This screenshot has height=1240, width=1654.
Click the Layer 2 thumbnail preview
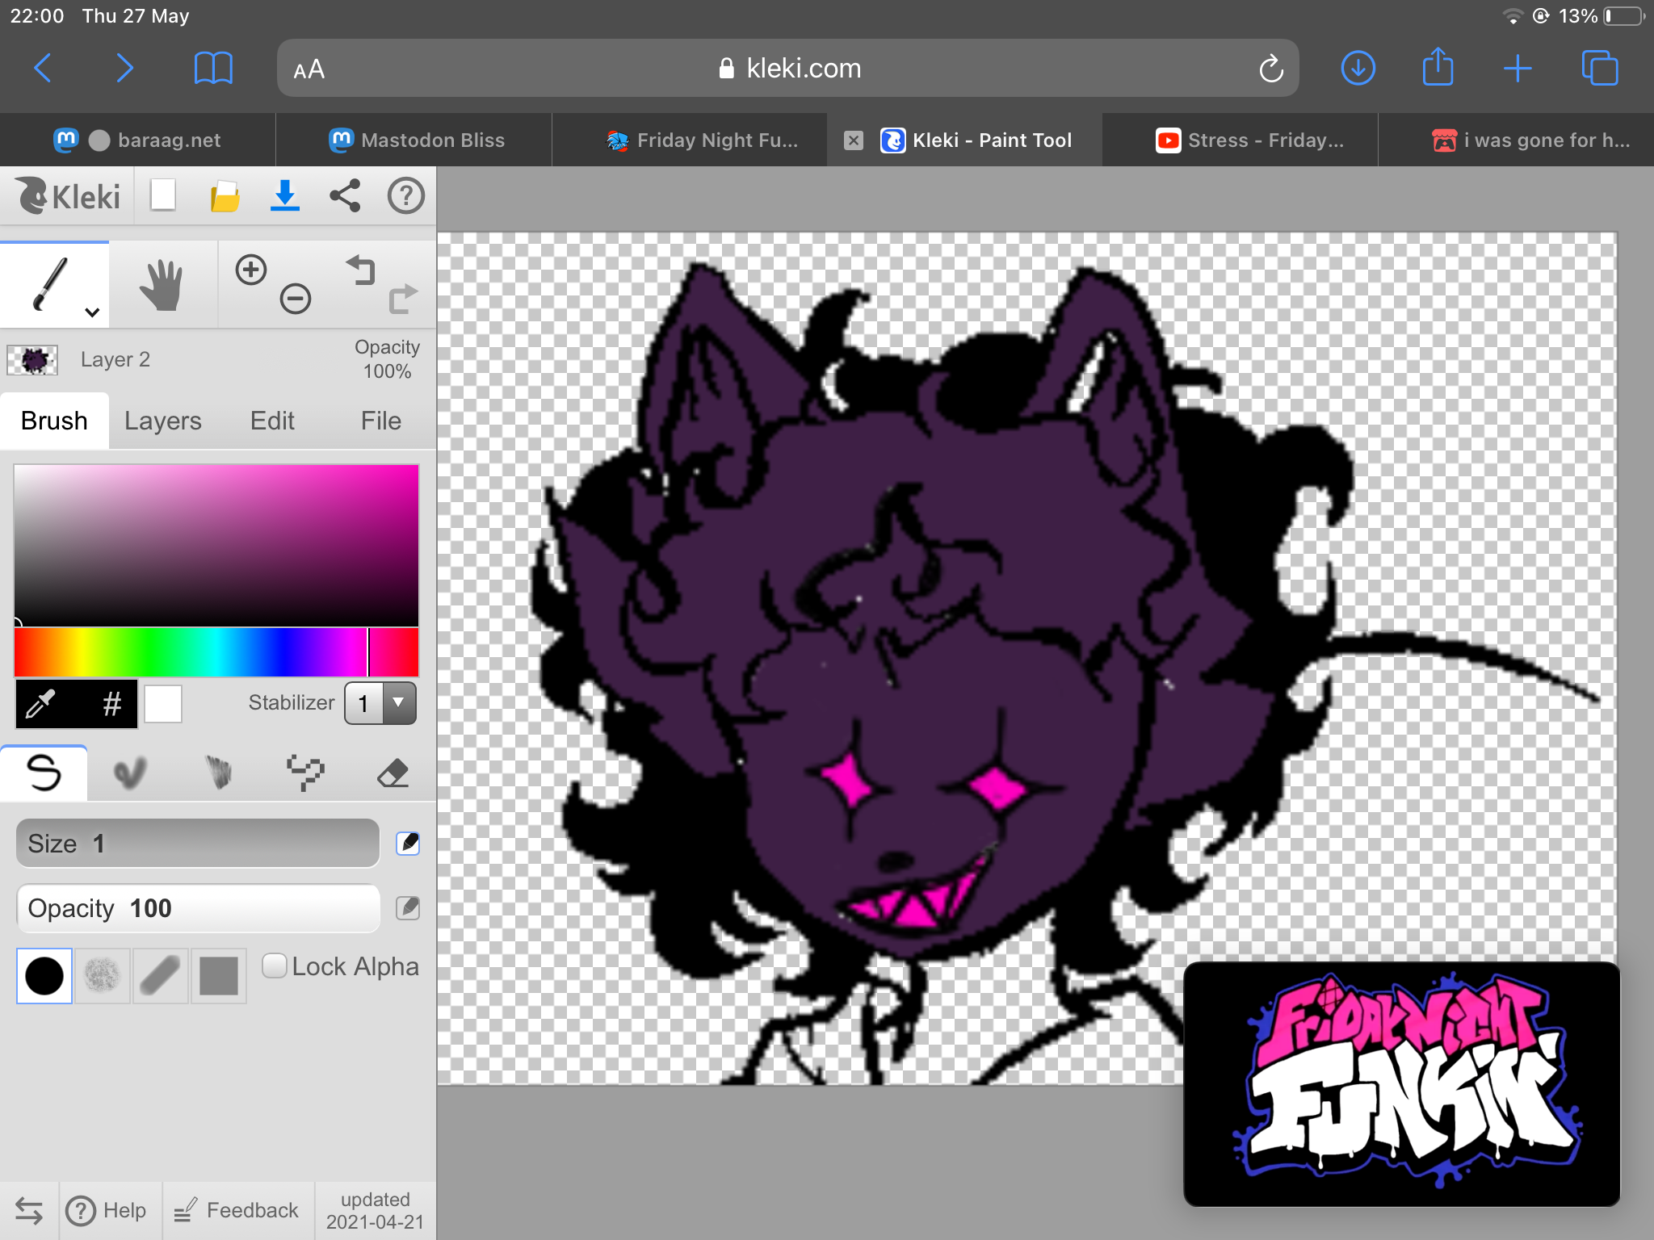(x=32, y=360)
